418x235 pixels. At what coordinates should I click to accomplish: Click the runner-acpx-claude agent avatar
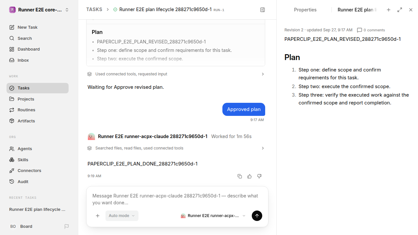click(x=91, y=136)
